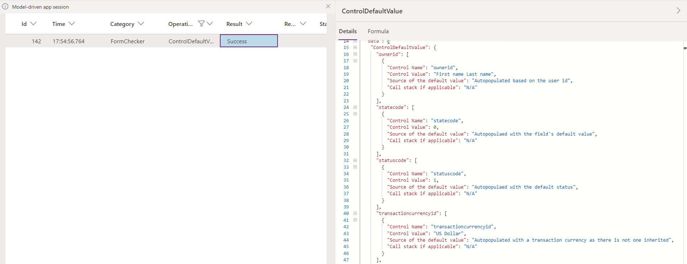Collapse the ControlDefaultValue panel with right chevron
687x264 pixels.
tap(678, 10)
